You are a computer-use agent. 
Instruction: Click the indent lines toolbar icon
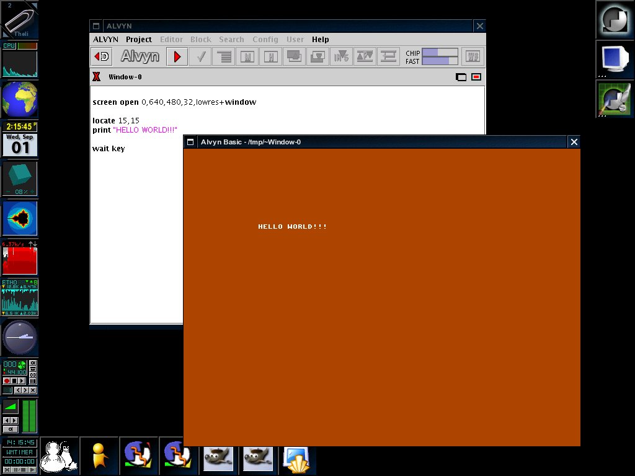point(223,56)
